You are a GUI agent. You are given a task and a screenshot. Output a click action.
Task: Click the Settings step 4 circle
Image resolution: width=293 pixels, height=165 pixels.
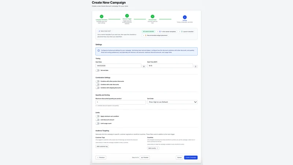pos(185,17)
